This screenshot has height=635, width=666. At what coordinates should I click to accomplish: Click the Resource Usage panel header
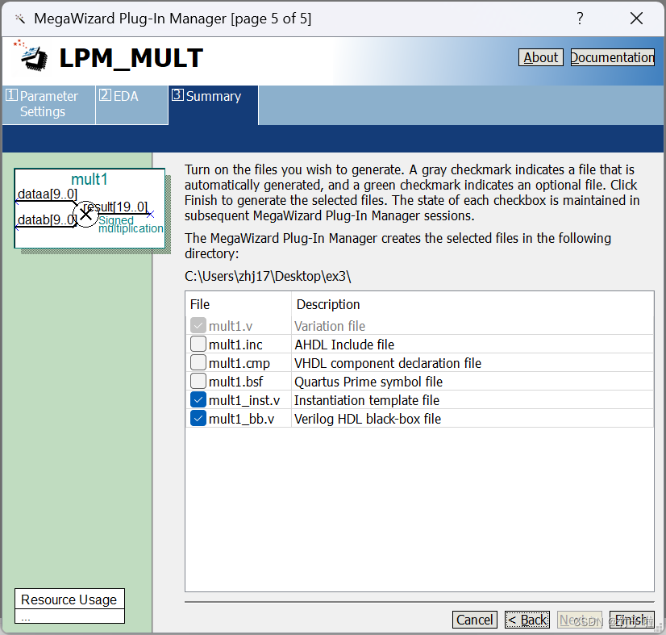coord(69,599)
